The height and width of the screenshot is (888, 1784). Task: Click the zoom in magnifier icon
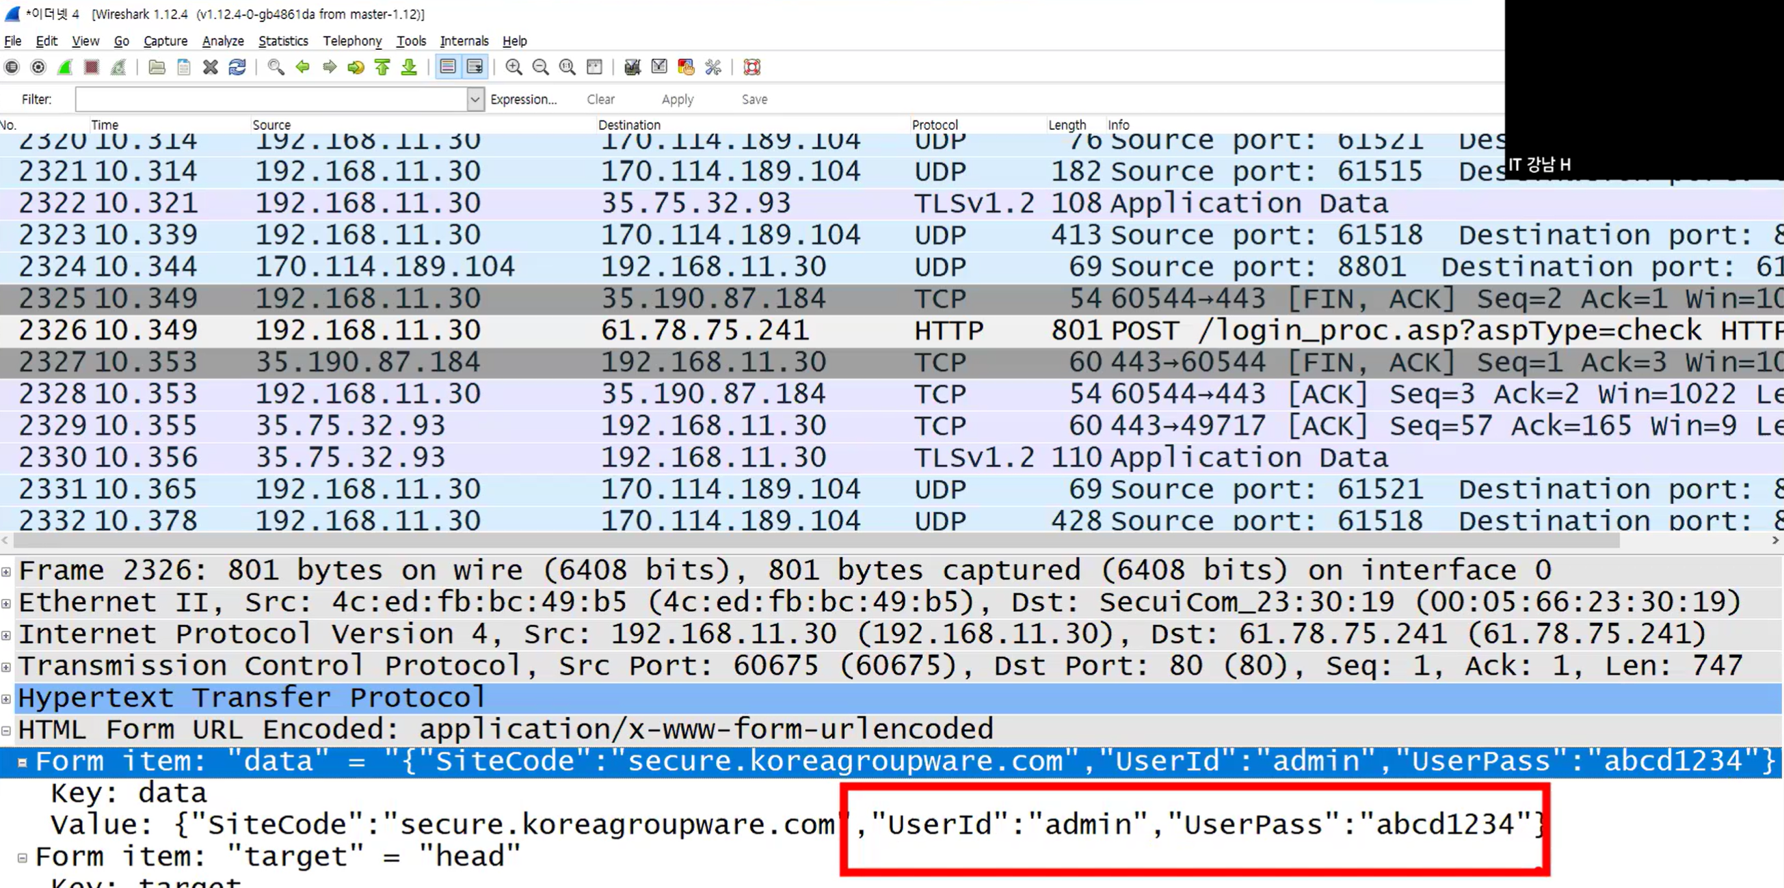tap(513, 67)
